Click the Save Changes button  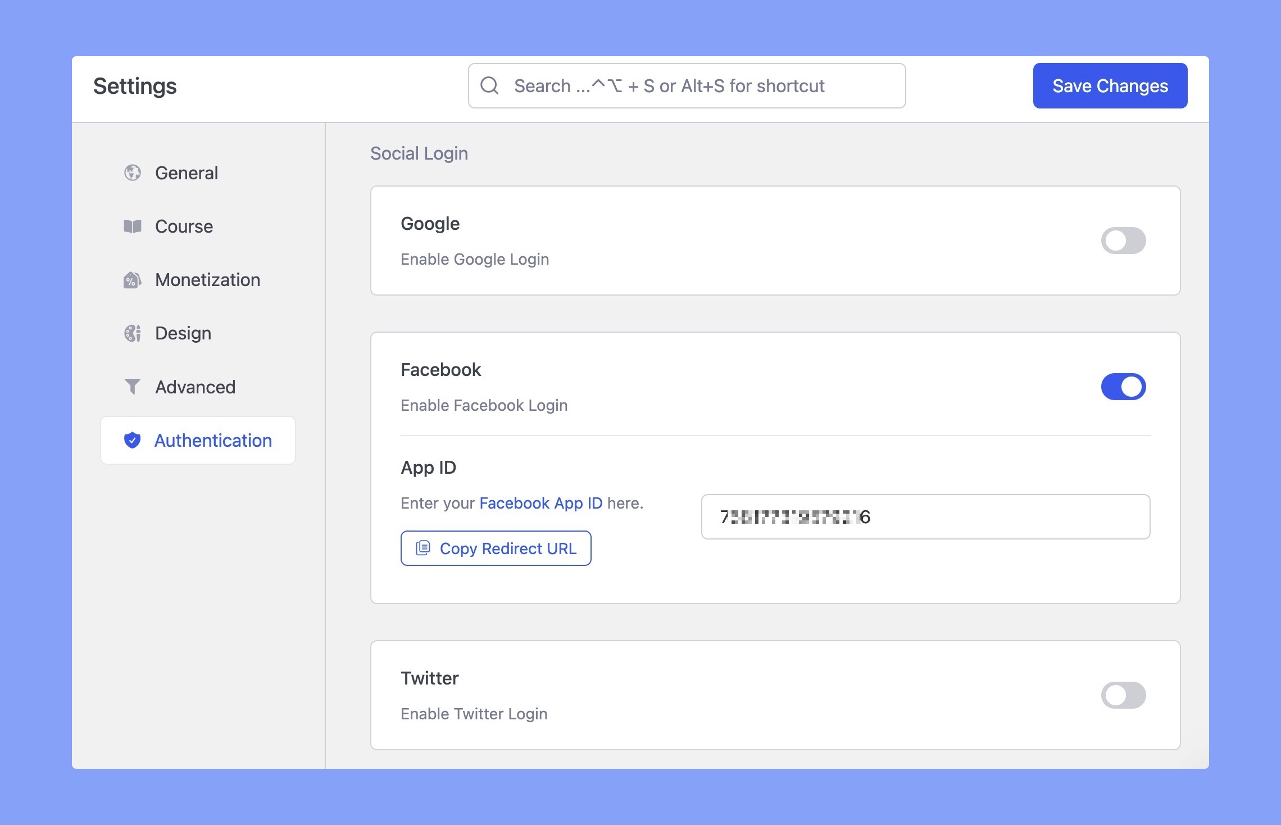[x=1110, y=85]
